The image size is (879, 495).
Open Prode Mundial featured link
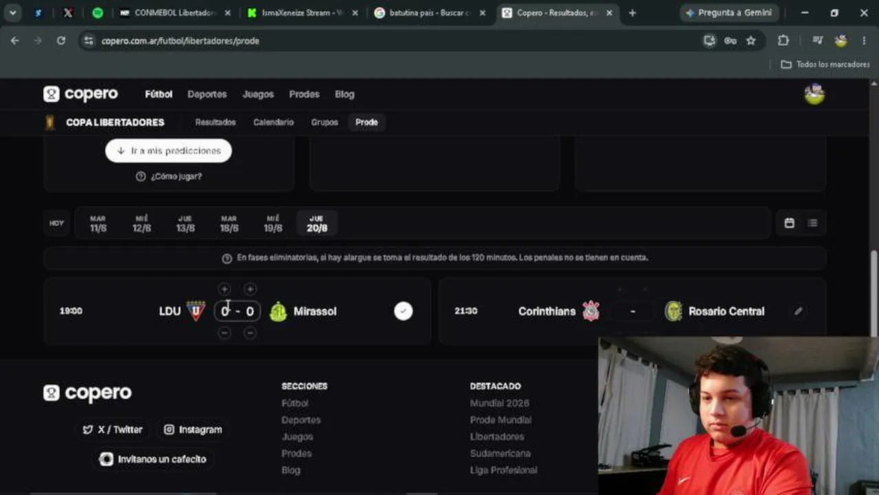[x=501, y=420]
